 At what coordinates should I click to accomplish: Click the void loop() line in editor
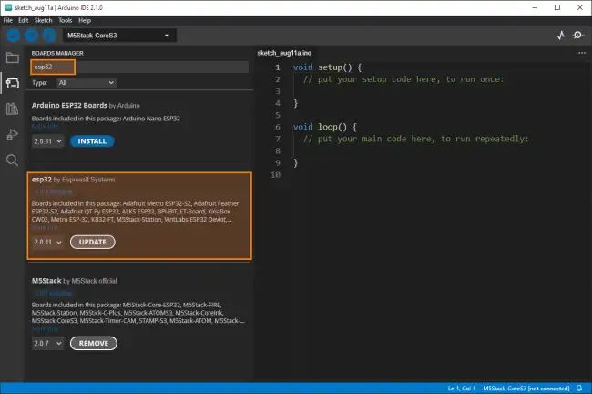coord(324,127)
